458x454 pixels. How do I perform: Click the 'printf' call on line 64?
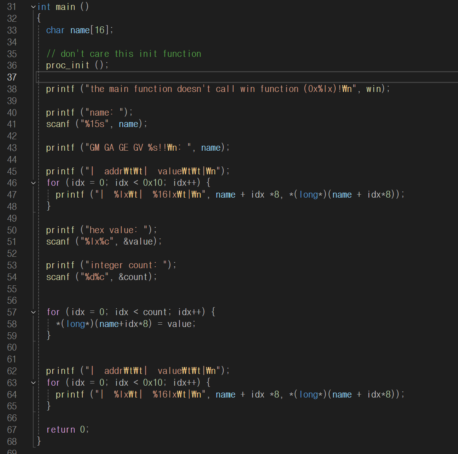tap(70, 394)
